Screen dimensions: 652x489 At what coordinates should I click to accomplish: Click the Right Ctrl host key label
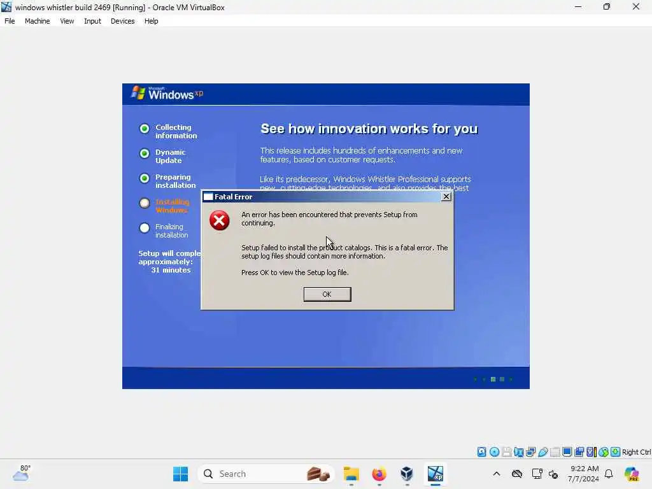(x=636, y=452)
